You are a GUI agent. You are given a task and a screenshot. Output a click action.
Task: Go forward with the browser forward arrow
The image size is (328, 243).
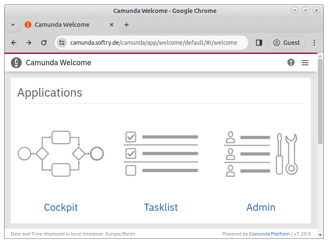[x=29, y=43]
